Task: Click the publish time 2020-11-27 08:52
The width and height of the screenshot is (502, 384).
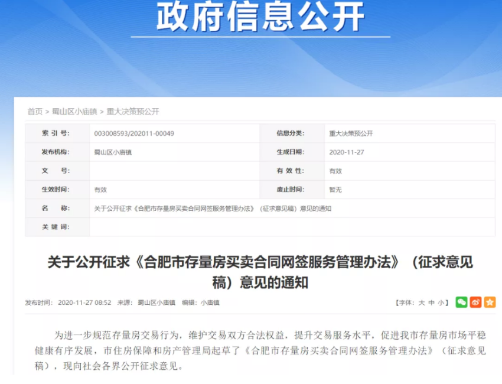Action: pyautogui.click(x=84, y=302)
